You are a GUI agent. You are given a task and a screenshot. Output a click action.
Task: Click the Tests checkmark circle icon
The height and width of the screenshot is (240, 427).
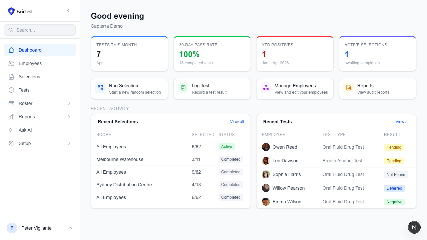pyautogui.click(x=11, y=90)
